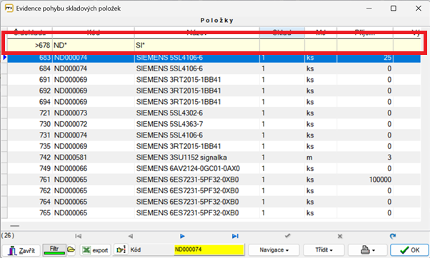This screenshot has height=258, width=430.
Task: Select row 735 ND000069
Action: (214, 146)
